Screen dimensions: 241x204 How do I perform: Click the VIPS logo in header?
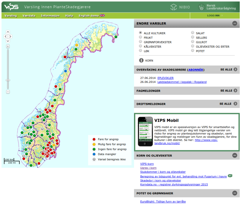(x=11, y=7)
